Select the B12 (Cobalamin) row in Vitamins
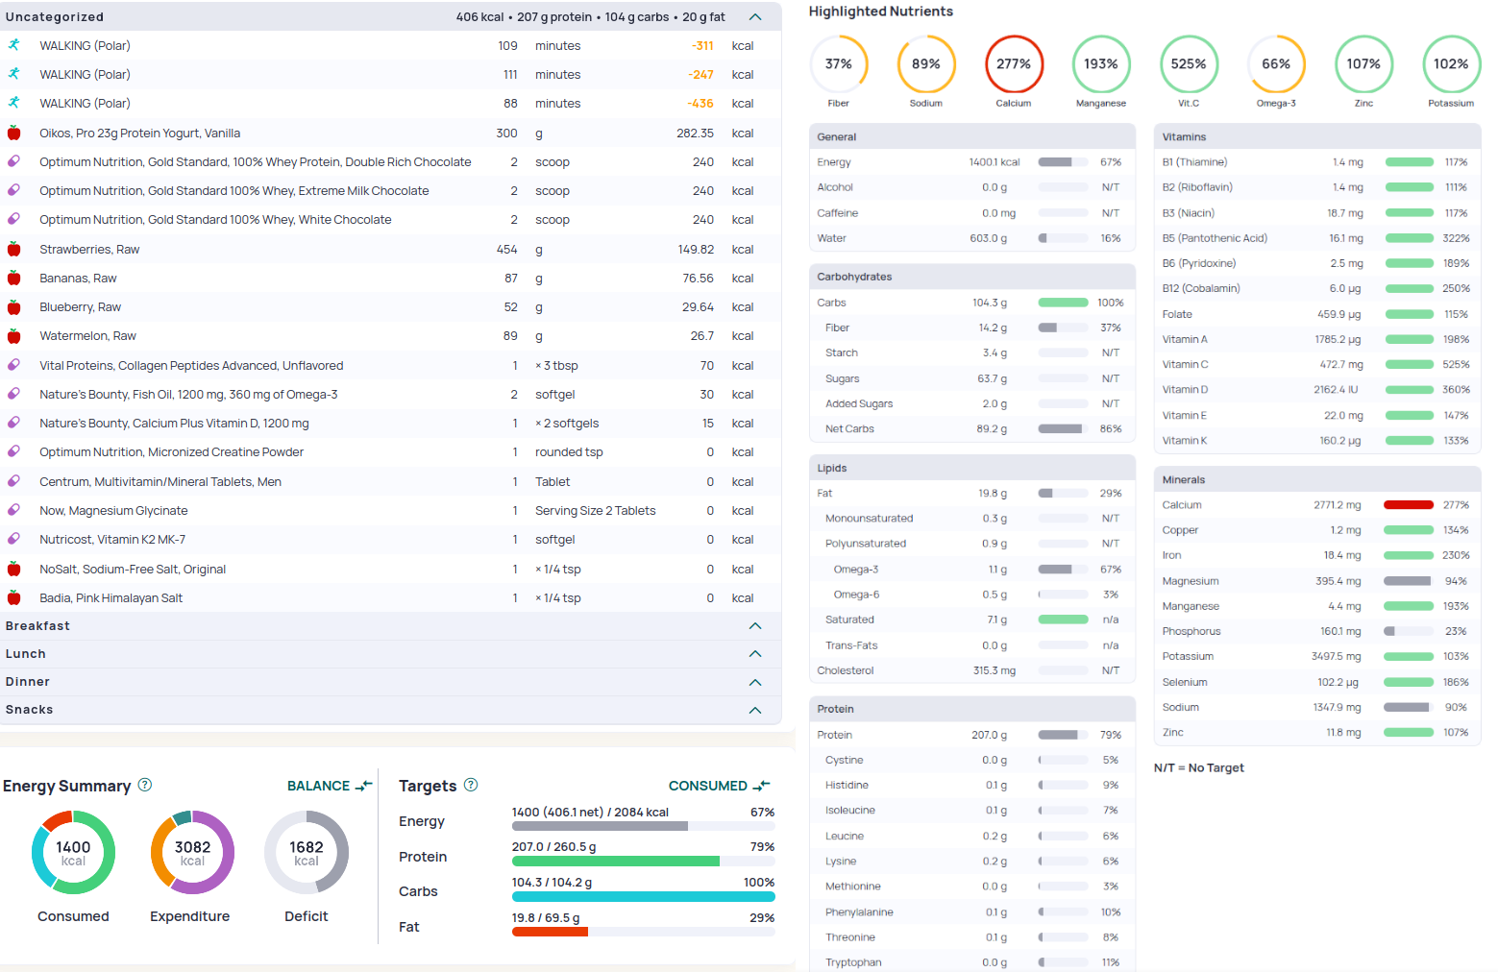The image size is (1498, 972). 1316,288
